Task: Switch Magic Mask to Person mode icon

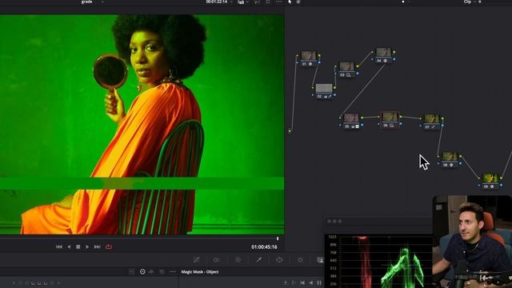Action: (151, 272)
